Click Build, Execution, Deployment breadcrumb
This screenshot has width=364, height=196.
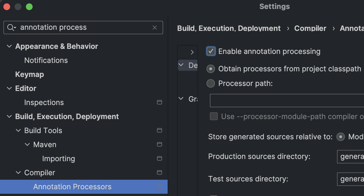coord(229,28)
